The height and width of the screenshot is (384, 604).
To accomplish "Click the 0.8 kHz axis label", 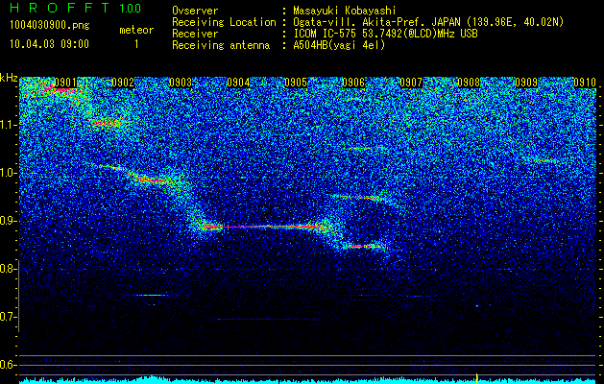I will point(9,269).
